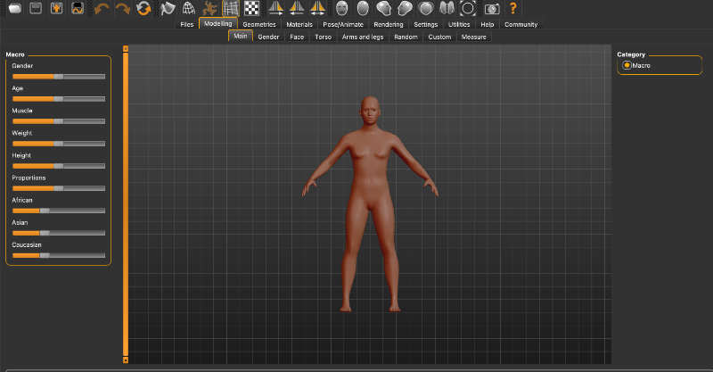Click the Redo arrow icon
The height and width of the screenshot is (372, 713).
[122, 9]
